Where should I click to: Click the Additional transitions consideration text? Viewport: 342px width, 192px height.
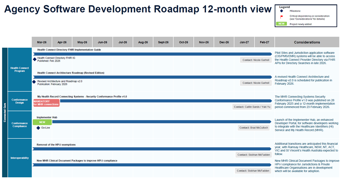[x=307, y=149]
